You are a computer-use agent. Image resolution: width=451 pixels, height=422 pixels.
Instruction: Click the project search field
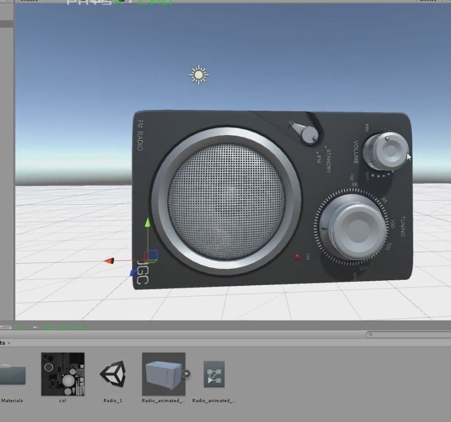point(409,334)
